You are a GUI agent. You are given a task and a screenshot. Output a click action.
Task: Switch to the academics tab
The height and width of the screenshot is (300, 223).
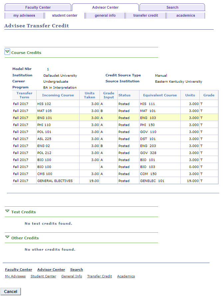[x=185, y=15]
